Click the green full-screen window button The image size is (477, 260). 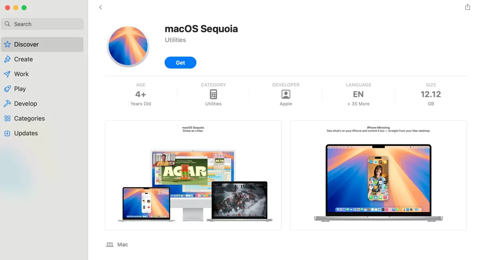(x=24, y=8)
